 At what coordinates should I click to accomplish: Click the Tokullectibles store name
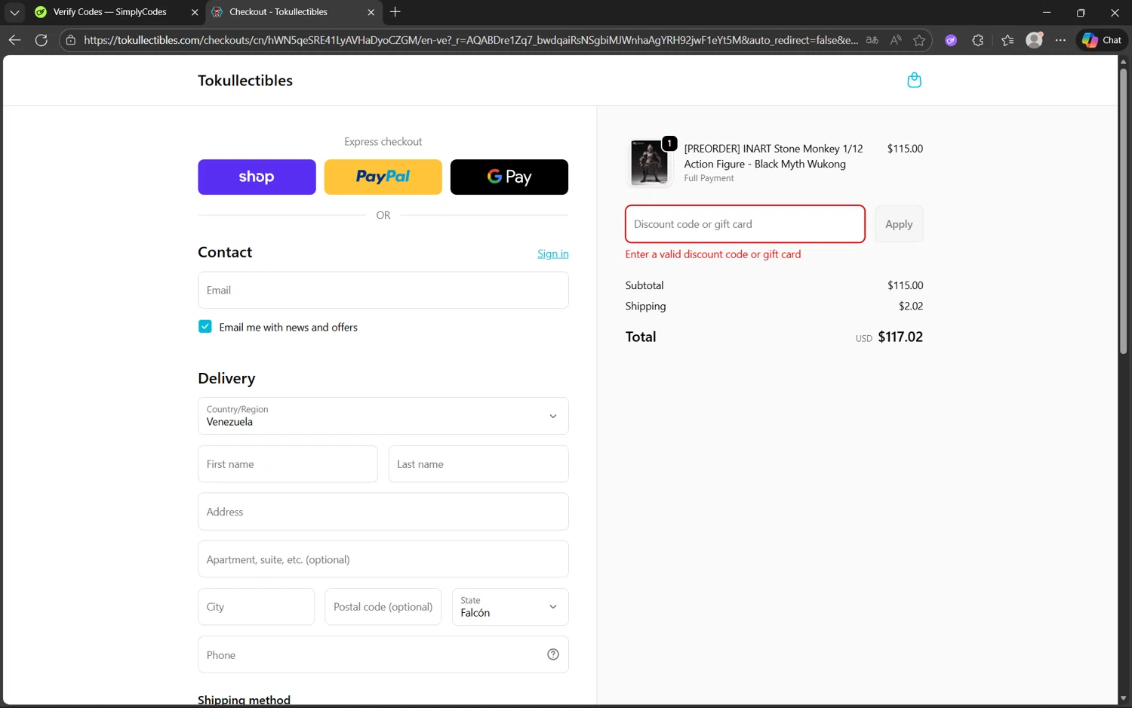tap(245, 81)
